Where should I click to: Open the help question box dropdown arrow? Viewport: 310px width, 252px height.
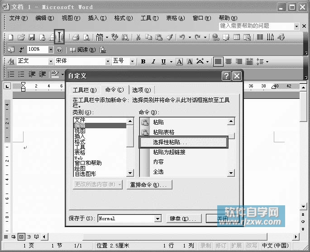pos(296,26)
